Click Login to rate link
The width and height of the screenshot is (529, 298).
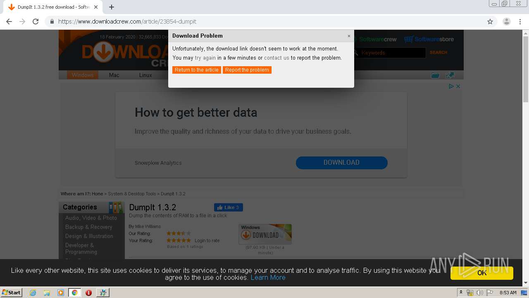point(207,240)
